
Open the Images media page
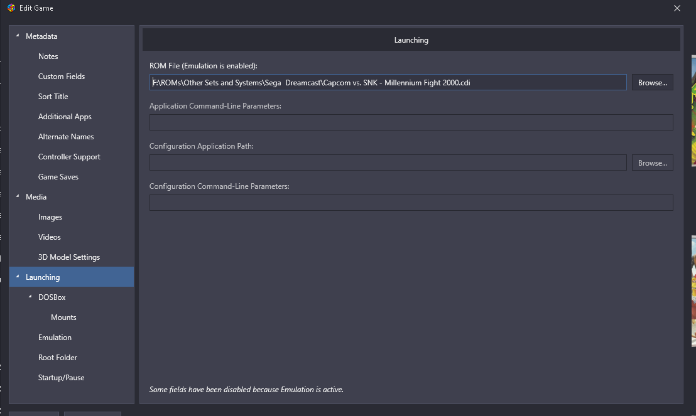(x=50, y=217)
